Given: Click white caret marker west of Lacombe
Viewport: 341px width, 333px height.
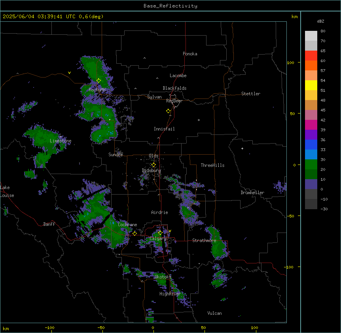Looking at the screenshot, I should coord(157,78).
